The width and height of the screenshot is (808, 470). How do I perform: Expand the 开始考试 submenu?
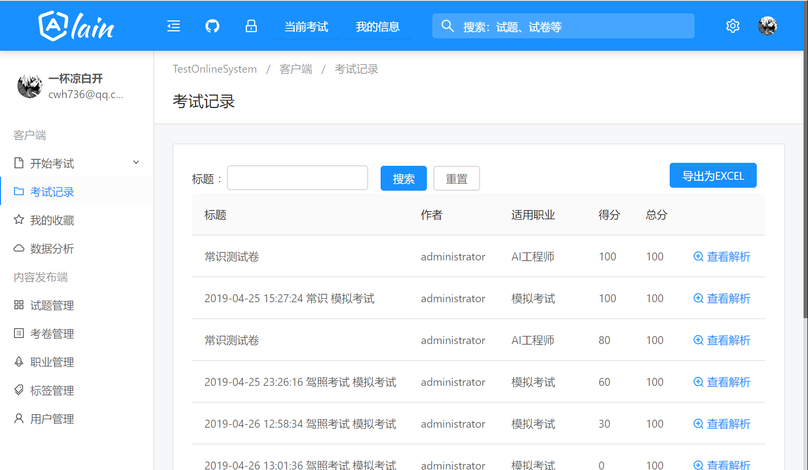(77, 163)
